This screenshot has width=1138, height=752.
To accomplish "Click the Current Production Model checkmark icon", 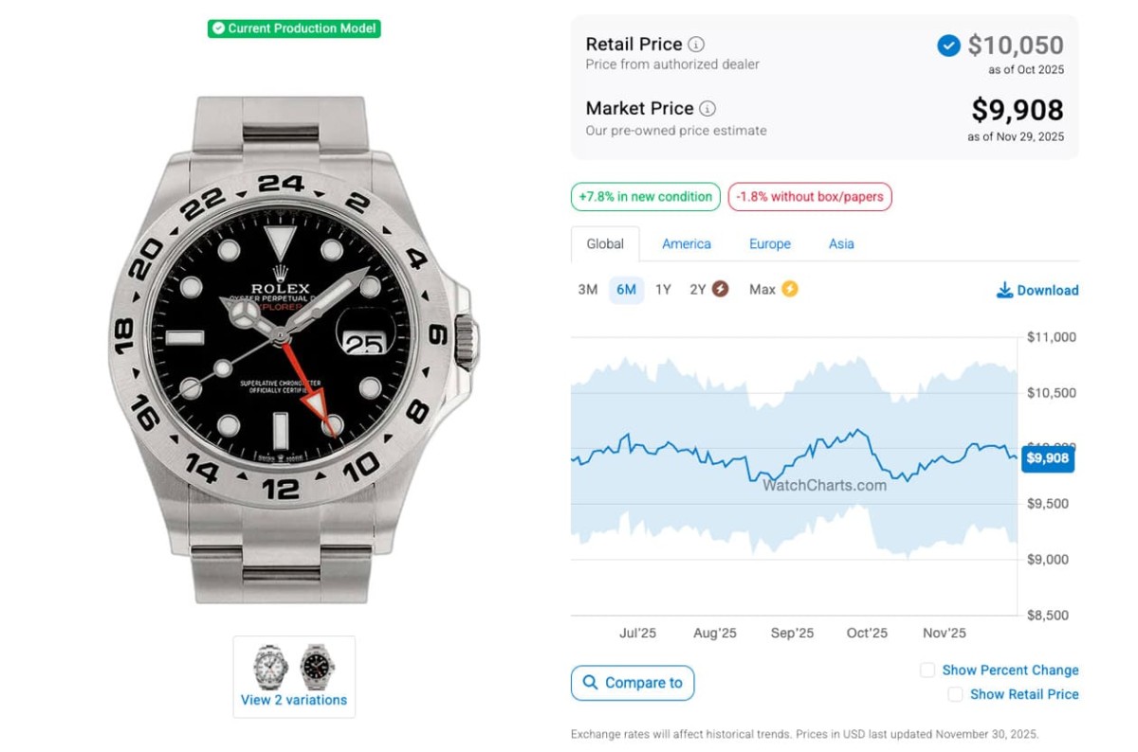I will coord(218,28).
